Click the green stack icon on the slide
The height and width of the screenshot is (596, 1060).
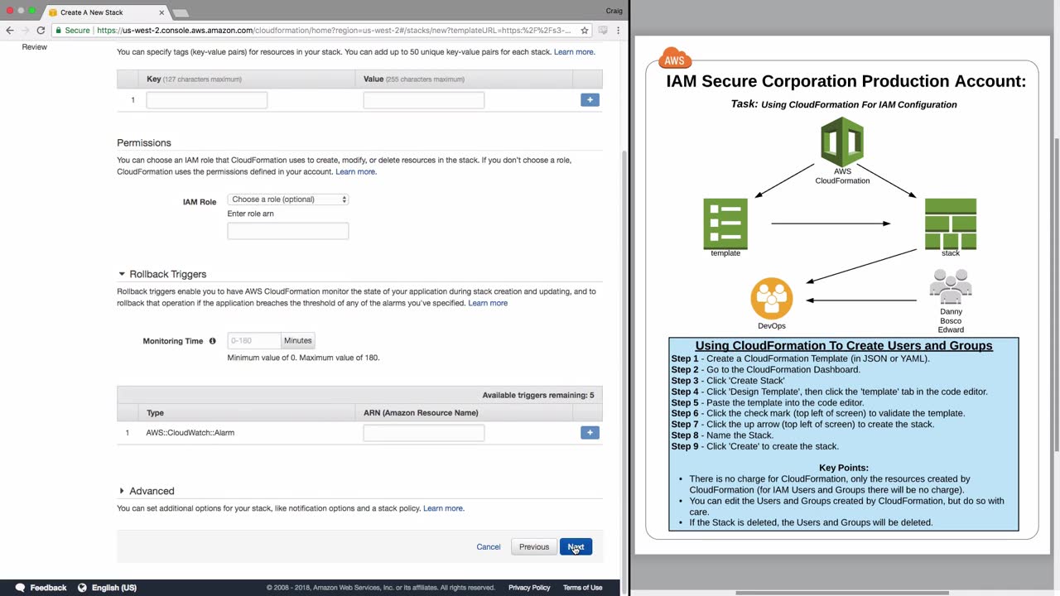pyautogui.click(x=951, y=223)
